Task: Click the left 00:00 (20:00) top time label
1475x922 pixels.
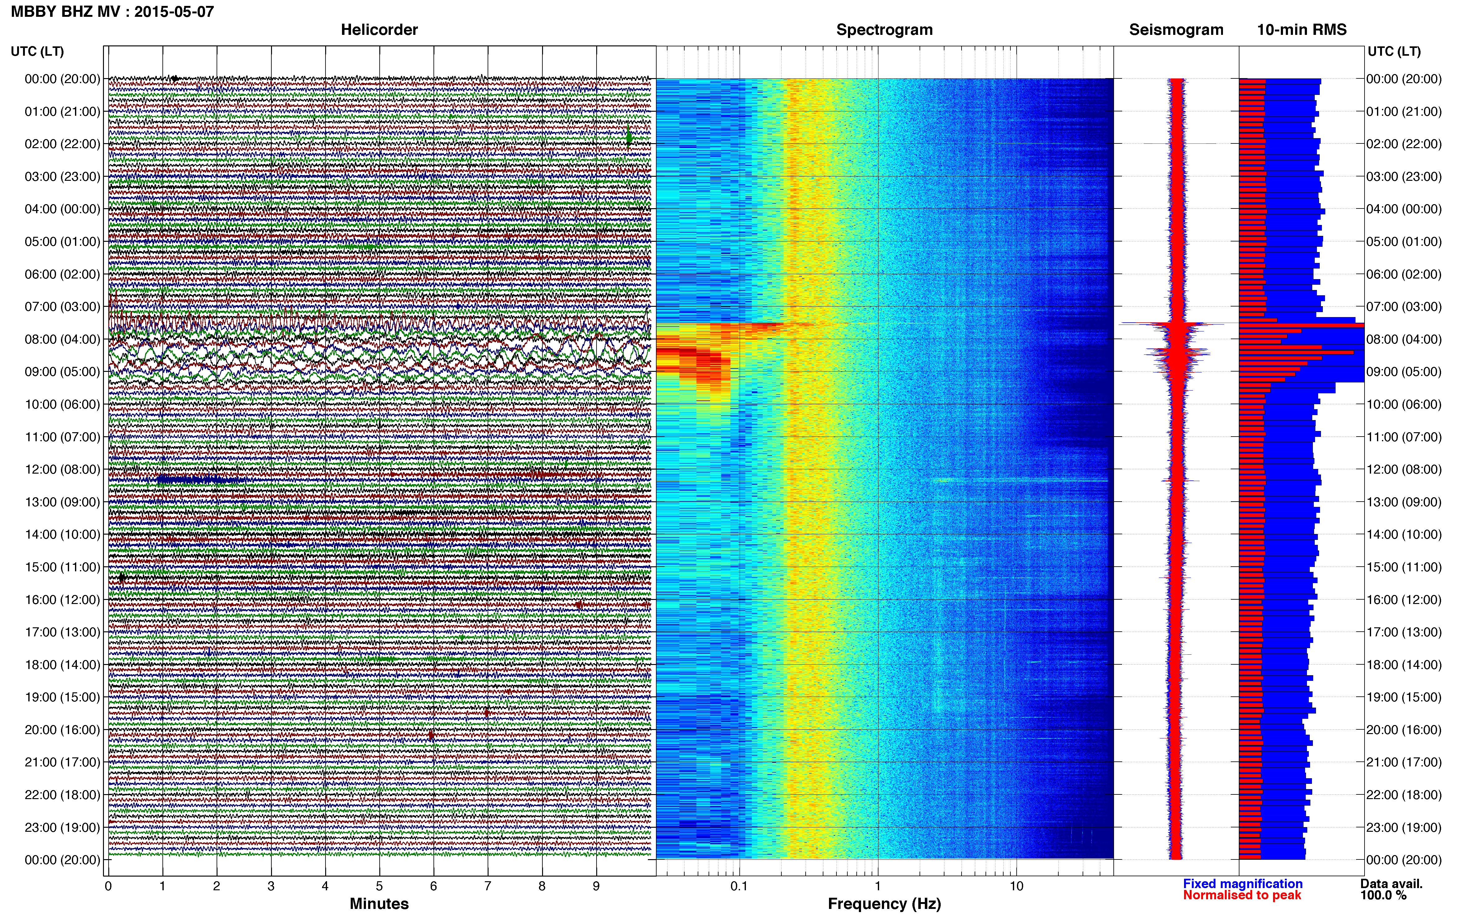Action: point(62,79)
